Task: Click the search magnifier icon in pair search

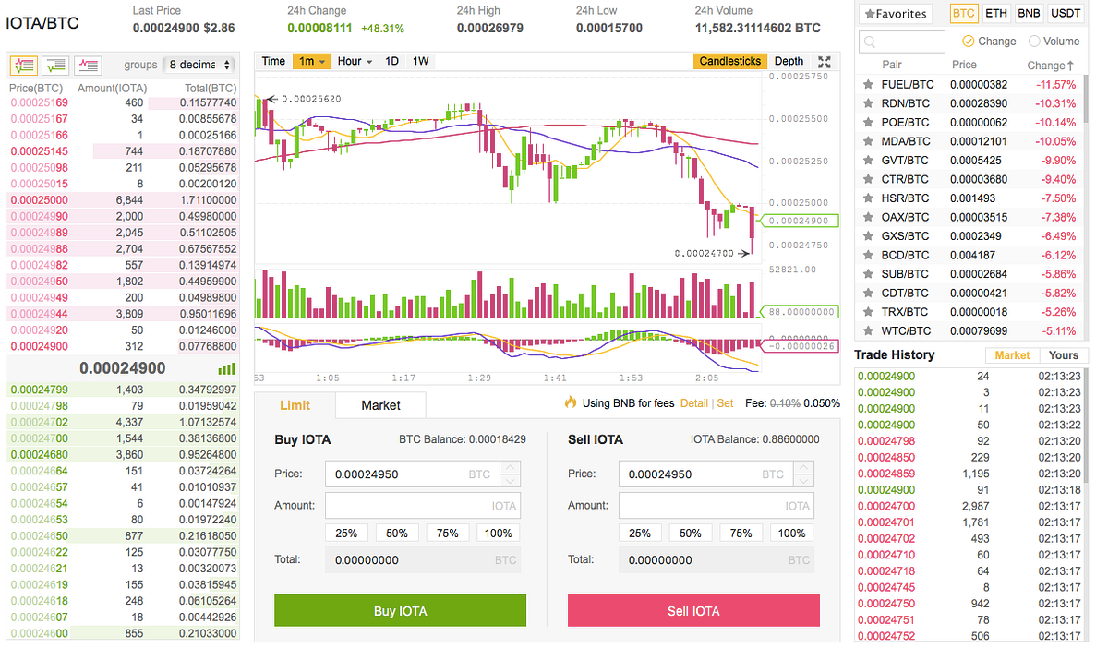Action: point(871,42)
